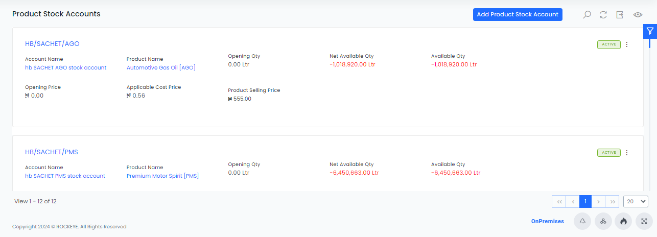Click the Copyright 2024 ROCKEYE footer text
The height and width of the screenshot is (237, 657).
click(x=69, y=226)
